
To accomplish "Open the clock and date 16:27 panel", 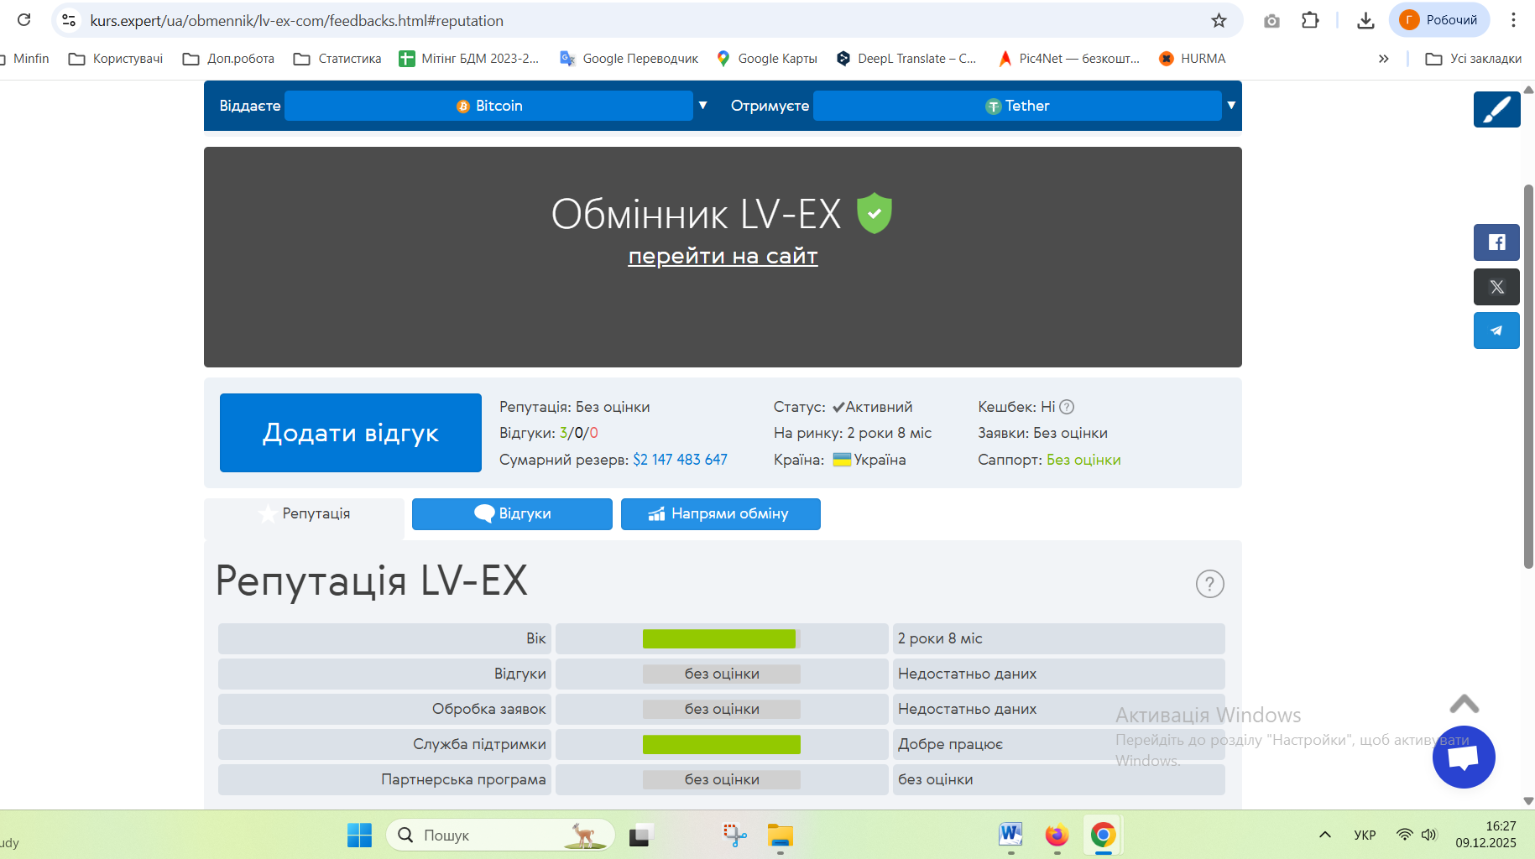I will 1485,835.
